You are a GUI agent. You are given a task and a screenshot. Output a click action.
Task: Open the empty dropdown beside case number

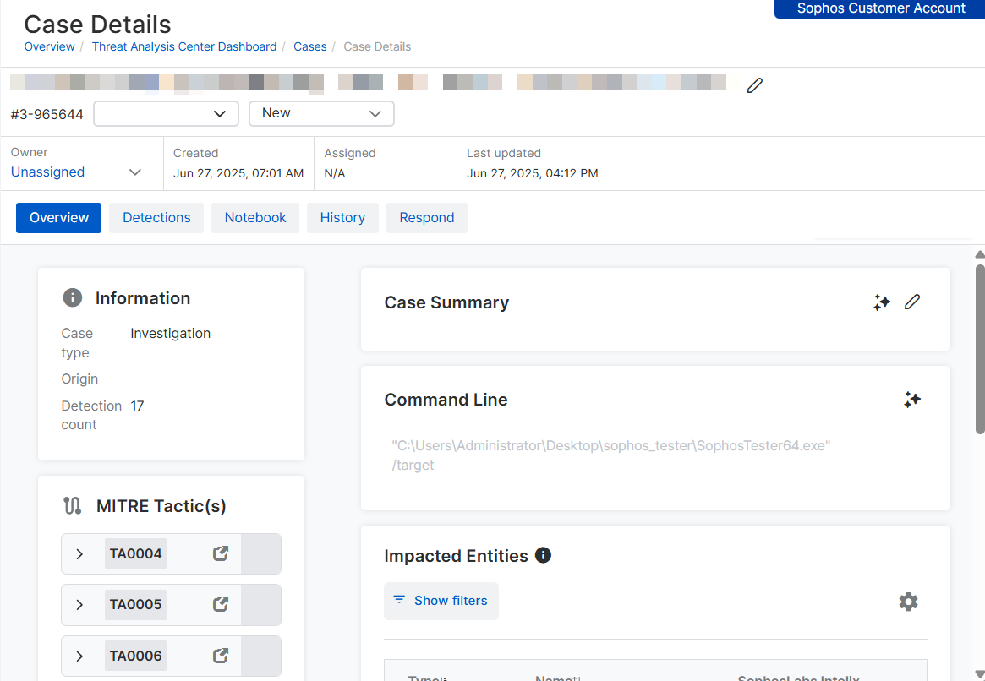160,113
